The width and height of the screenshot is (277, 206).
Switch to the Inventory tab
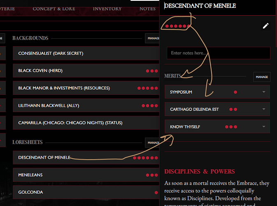(x=107, y=9)
